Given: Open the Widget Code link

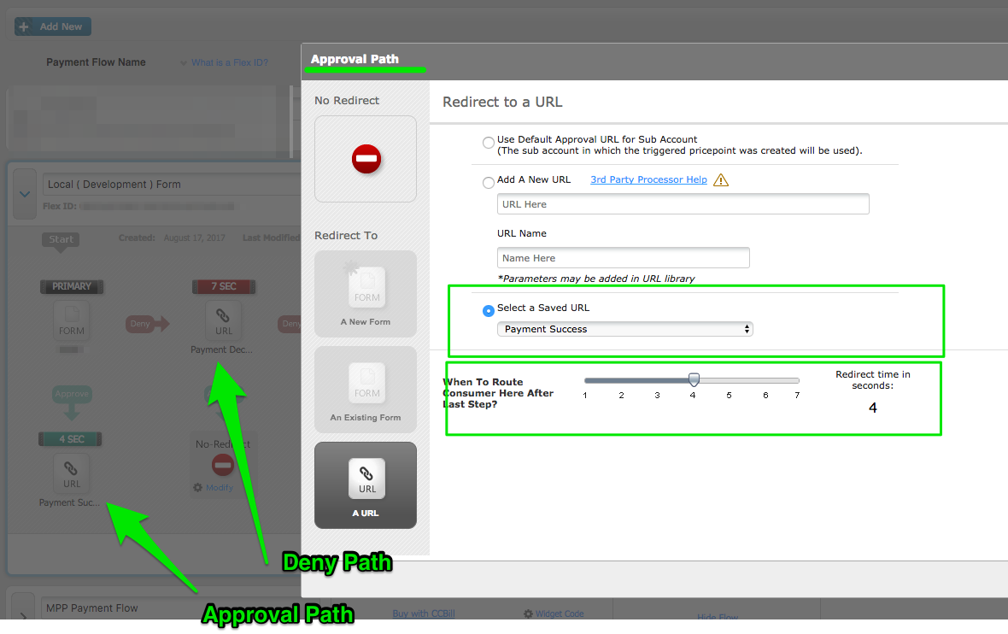Looking at the screenshot, I should pos(560,613).
